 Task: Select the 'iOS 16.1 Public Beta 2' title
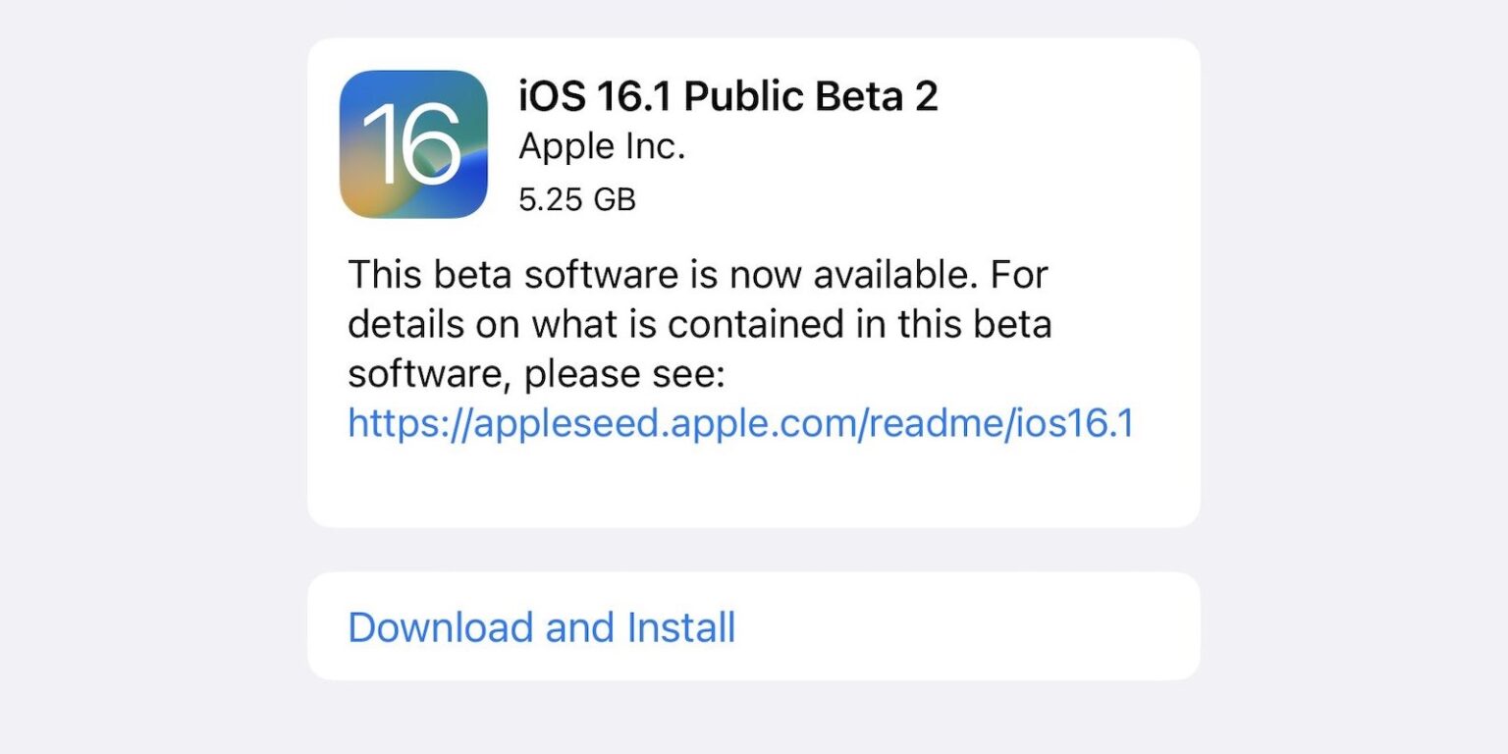727,95
